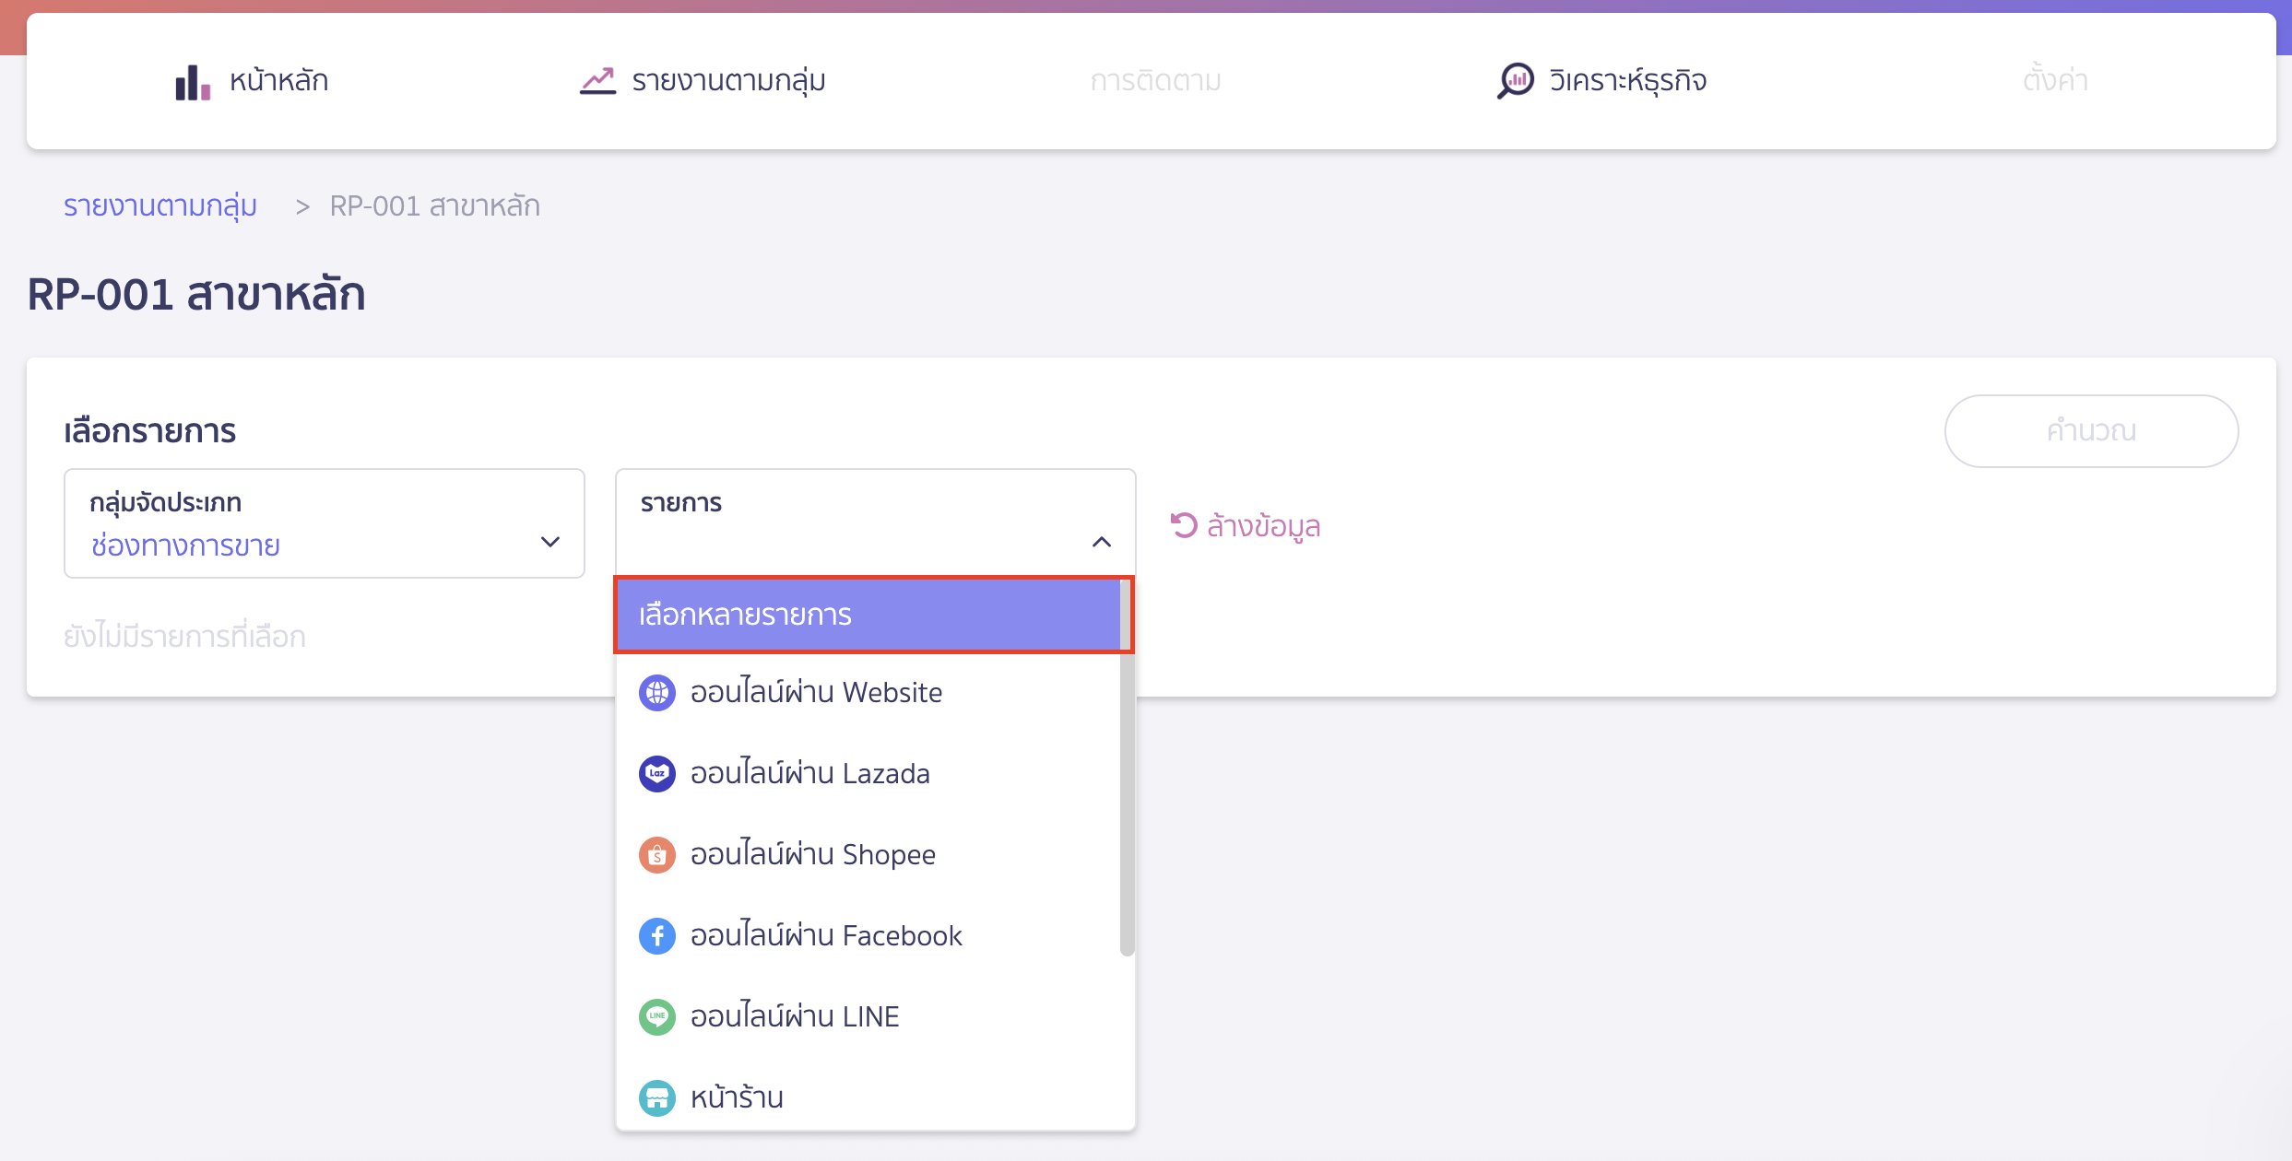Click the Website globe channel icon
This screenshot has height=1161, width=2292.
click(x=656, y=693)
